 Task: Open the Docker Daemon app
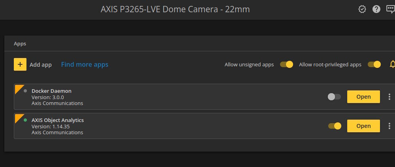click(363, 97)
